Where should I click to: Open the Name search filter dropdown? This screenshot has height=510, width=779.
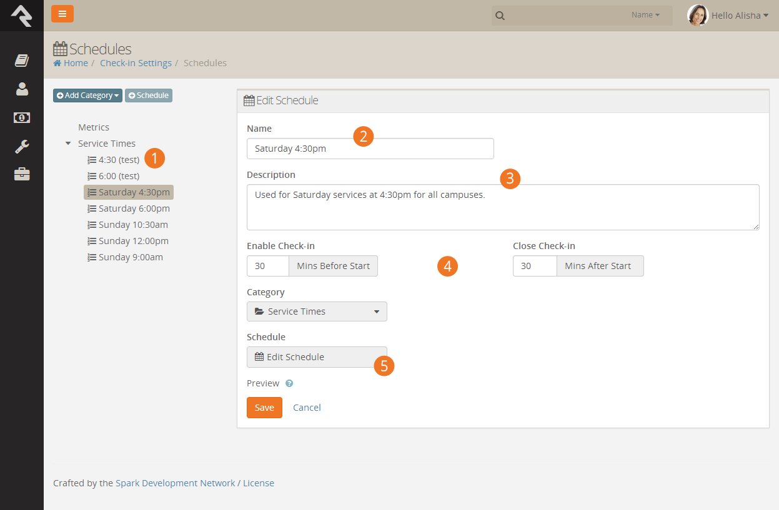[645, 15]
